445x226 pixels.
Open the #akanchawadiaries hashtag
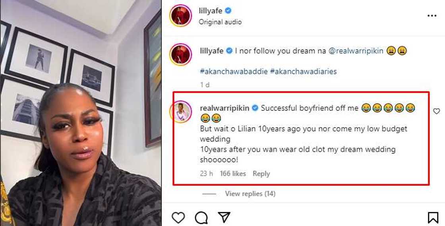(x=303, y=71)
